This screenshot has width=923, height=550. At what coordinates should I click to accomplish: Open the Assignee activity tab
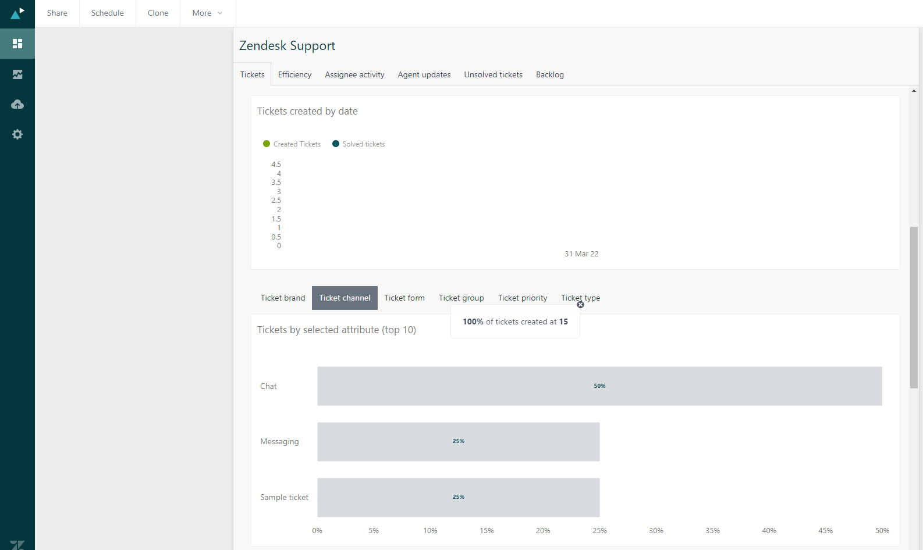pos(355,74)
